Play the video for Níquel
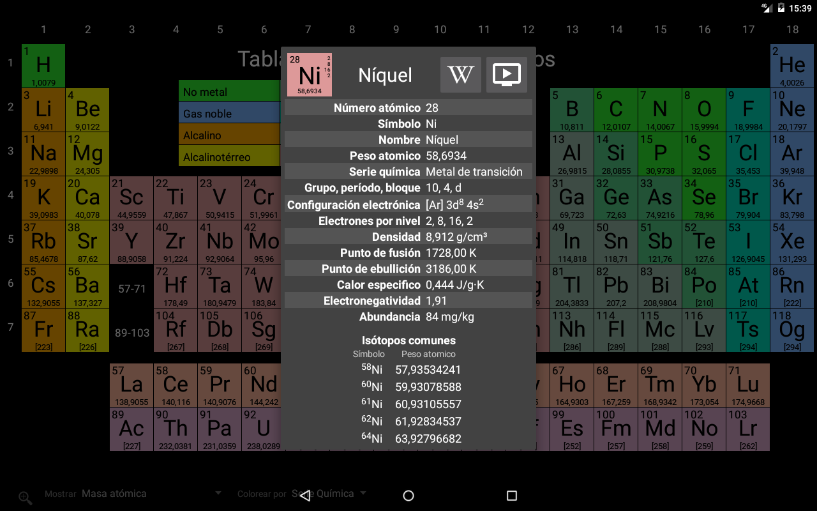 coord(507,75)
